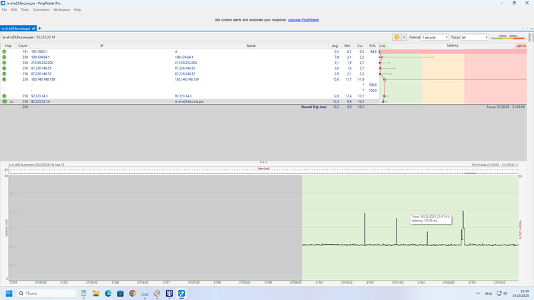534x300 pixels.
Task: Switch the ENG input language indicator
Action: pyautogui.click(x=489, y=293)
